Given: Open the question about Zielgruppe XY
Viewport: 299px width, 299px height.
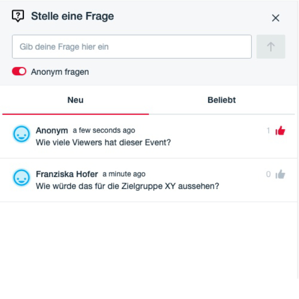Looking at the screenshot, I should (x=127, y=186).
